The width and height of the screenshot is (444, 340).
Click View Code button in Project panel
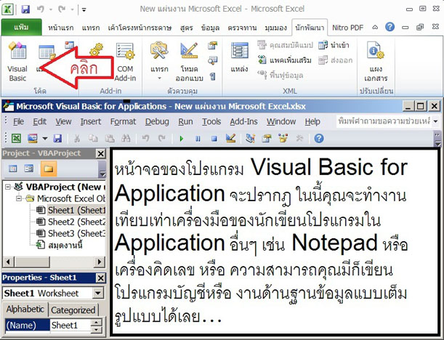point(12,169)
